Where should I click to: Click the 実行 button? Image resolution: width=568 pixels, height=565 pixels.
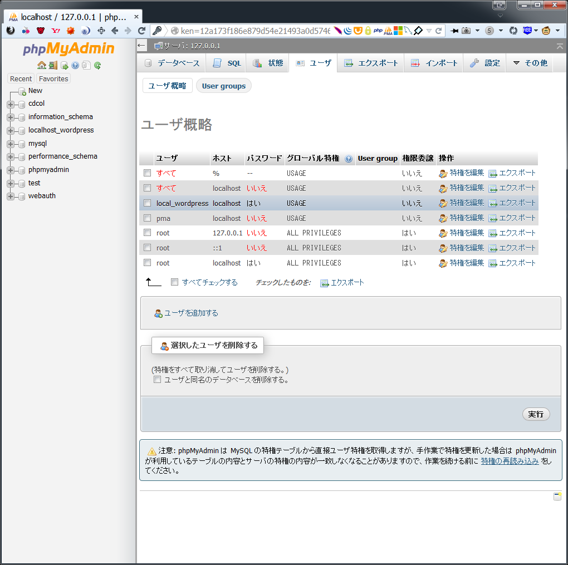coord(536,414)
